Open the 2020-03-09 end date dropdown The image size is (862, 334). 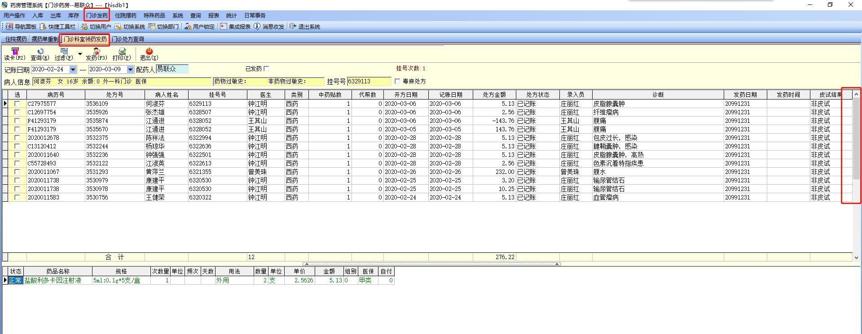pos(130,69)
